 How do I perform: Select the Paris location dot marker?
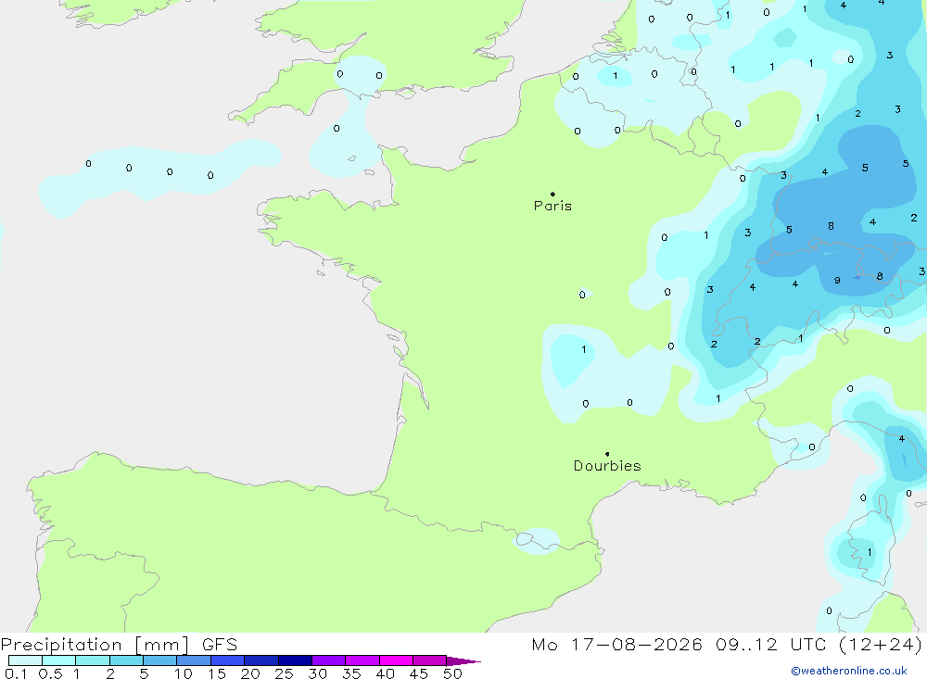pos(552,194)
